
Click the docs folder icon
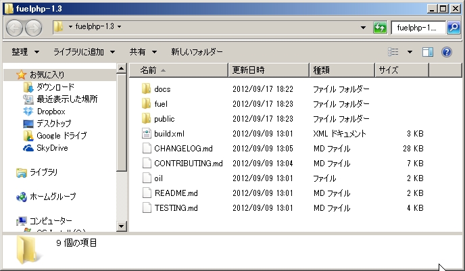click(146, 89)
